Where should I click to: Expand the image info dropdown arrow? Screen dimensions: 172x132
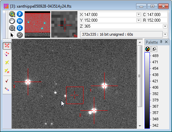[x=165, y=34]
